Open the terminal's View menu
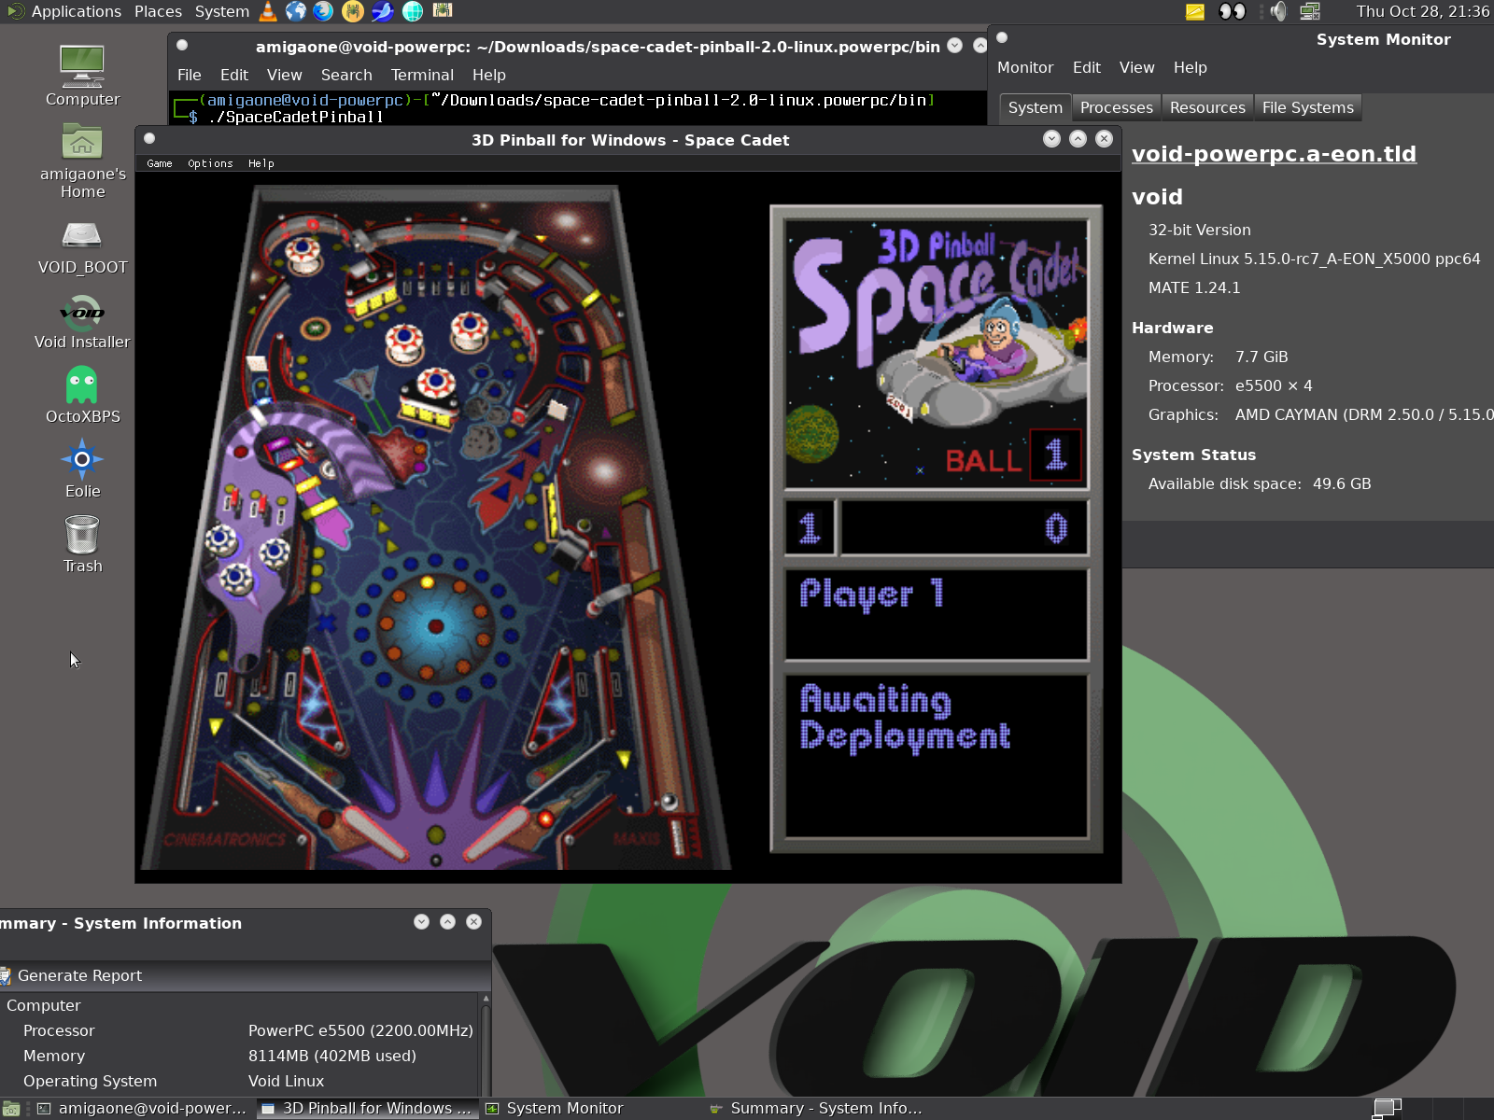The width and height of the screenshot is (1494, 1120). pos(284,75)
